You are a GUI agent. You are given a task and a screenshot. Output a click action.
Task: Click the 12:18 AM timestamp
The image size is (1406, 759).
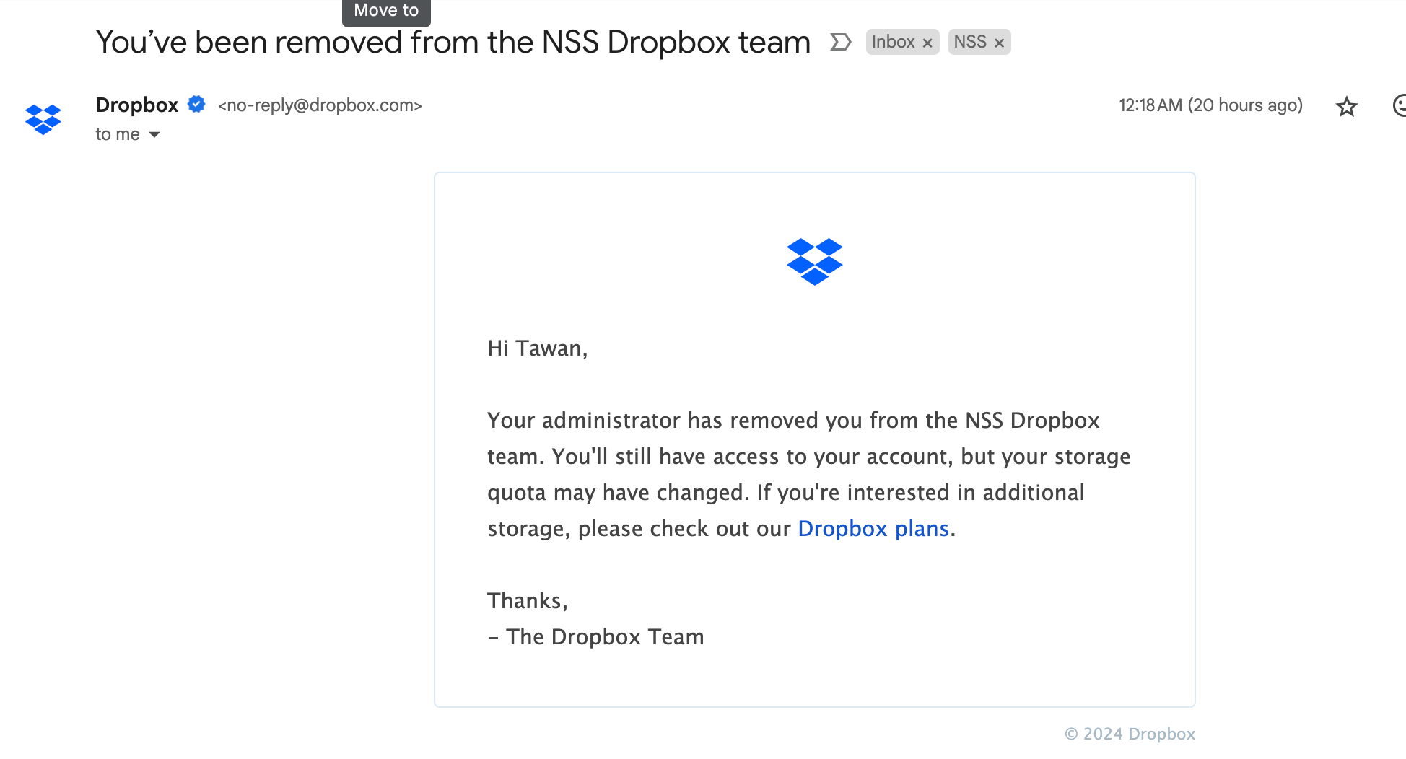[x=1210, y=105]
